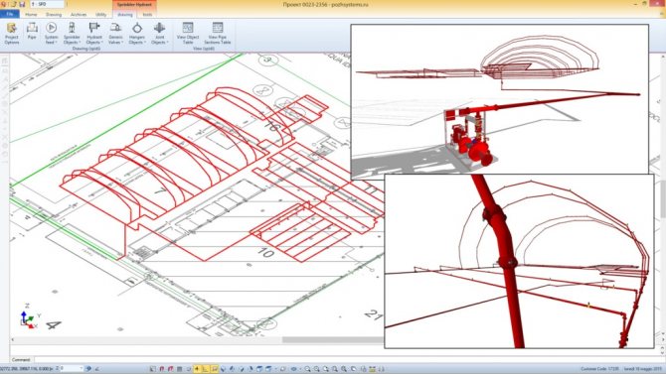Click the Customer Code text in status bar
Screen dimensions: 666x374
(599, 369)
